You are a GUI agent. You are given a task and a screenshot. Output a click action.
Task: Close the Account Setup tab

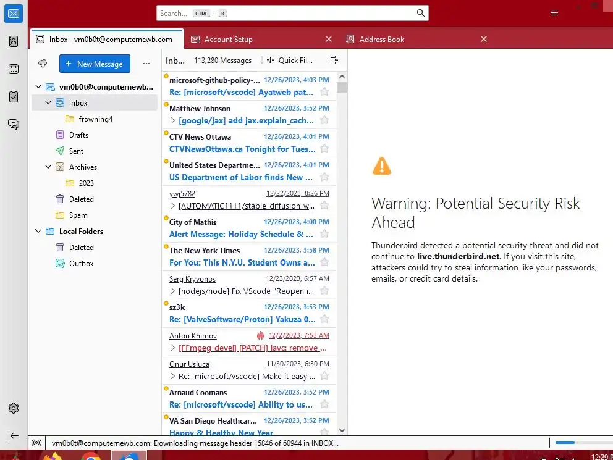[x=329, y=39]
